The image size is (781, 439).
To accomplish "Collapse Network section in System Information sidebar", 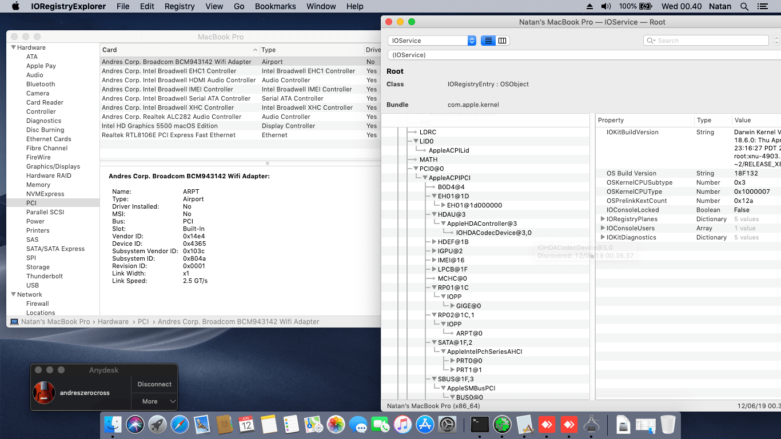I will tap(13, 294).
